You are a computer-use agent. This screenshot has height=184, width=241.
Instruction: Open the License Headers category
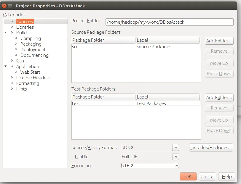click(x=33, y=78)
